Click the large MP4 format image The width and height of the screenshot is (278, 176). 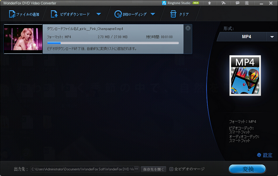point(245,76)
